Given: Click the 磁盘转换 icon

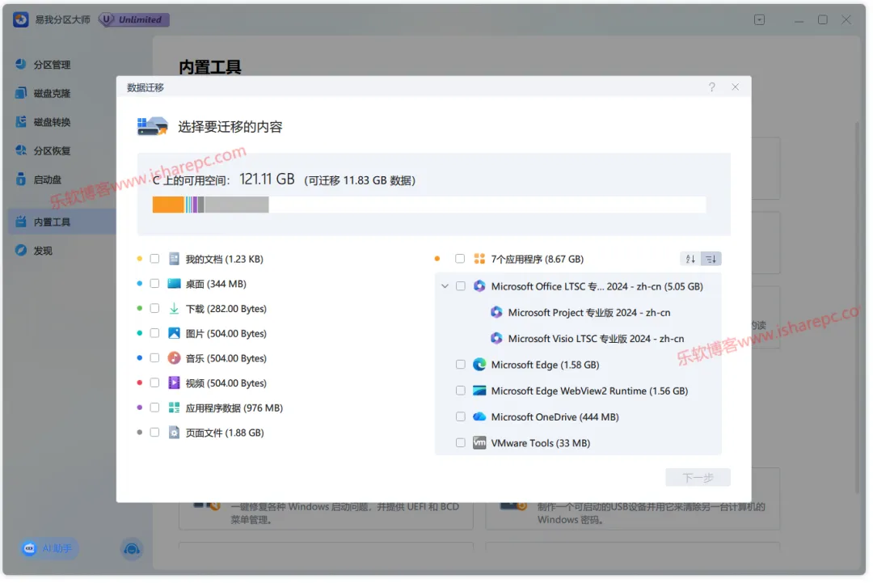Looking at the screenshot, I should [21, 121].
